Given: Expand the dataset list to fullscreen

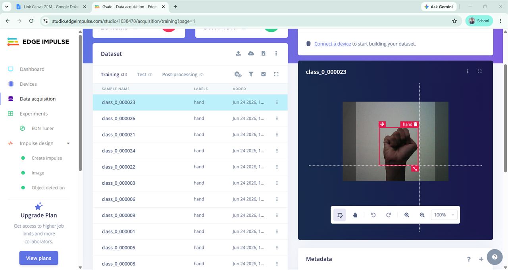Looking at the screenshot, I should (276, 74).
